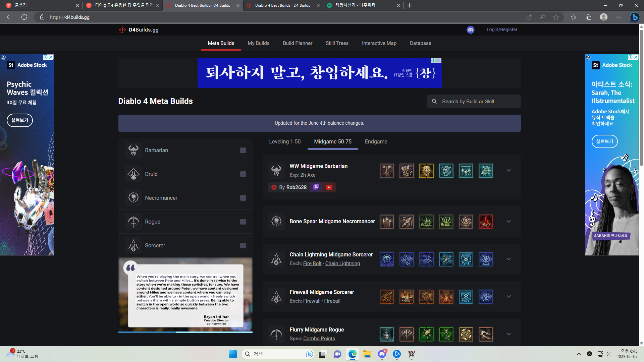This screenshot has height=362, width=644.
Task: Click the Discord icon in site header
Action: (470, 30)
